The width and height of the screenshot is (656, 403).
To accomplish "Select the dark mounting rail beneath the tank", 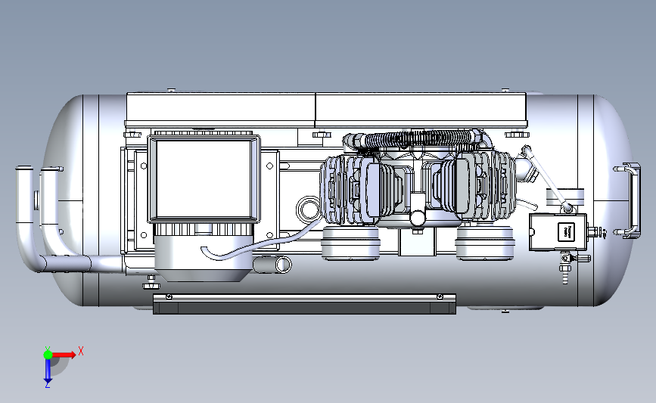I will (x=304, y=304).
